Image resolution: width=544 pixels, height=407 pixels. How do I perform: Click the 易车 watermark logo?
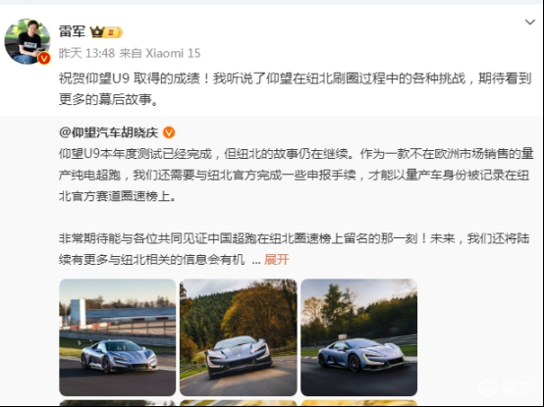click(505, 387)
